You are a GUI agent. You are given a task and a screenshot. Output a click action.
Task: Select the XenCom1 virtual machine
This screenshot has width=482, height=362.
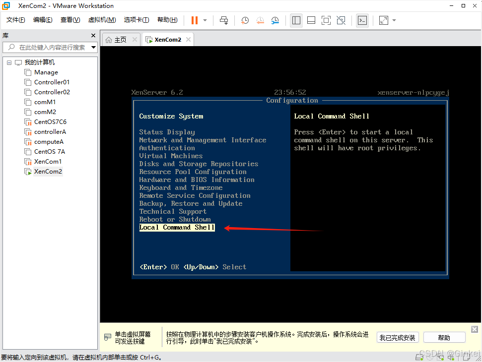(x=48, y=162)
